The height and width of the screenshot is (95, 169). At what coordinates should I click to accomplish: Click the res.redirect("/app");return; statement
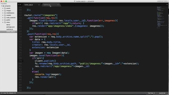tap(63, 23)
